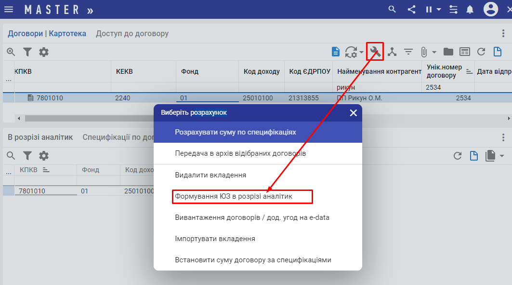Open the share icon in header

pos(411,10)
